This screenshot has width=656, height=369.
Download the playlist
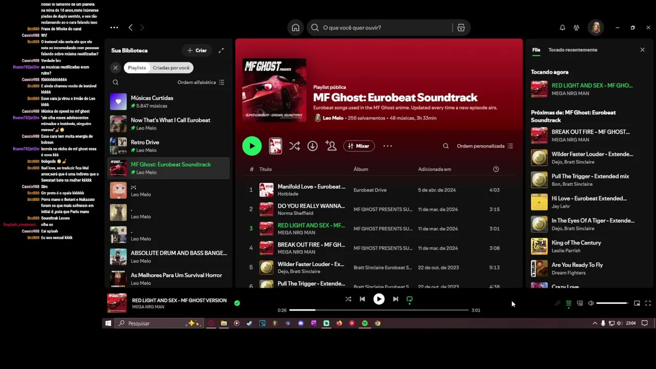[312, 146]
